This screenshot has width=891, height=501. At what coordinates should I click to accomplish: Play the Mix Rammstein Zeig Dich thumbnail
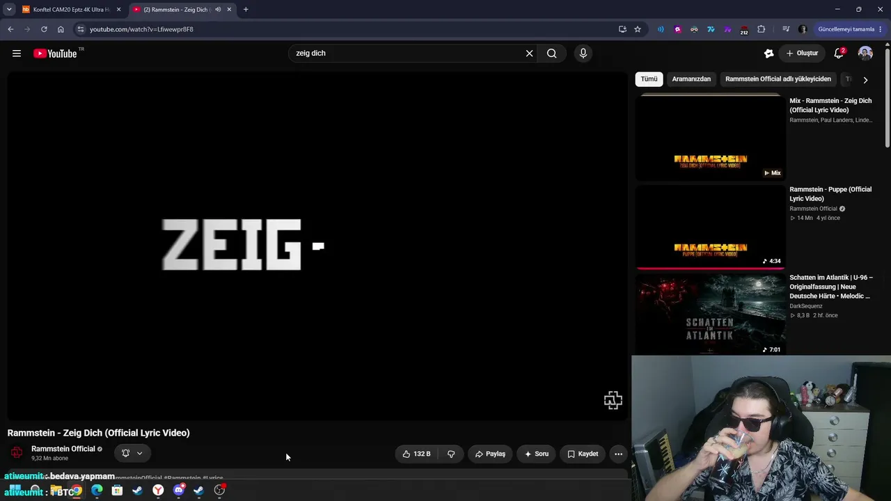711,137
